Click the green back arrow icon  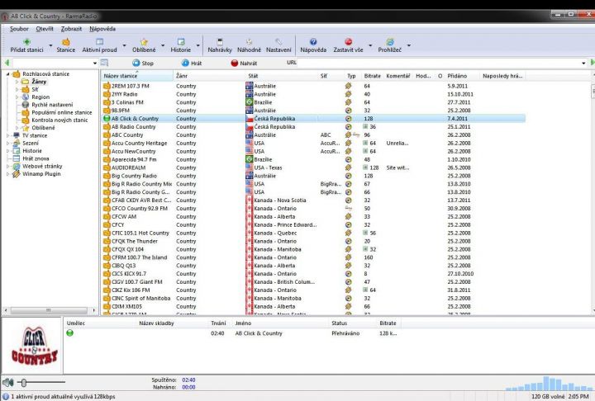pyautogui.click(x=7, y=63)
